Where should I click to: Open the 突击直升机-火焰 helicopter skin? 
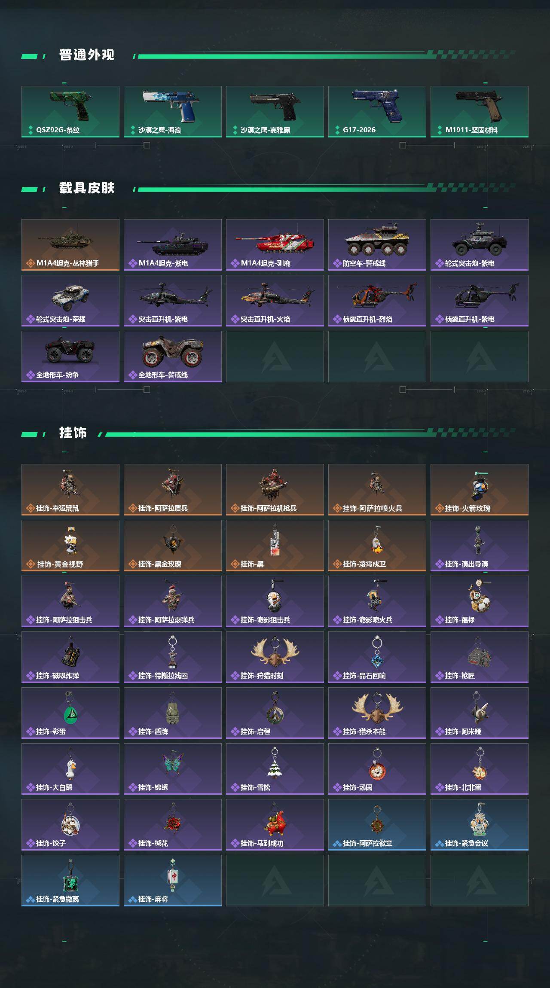point(275,301)
